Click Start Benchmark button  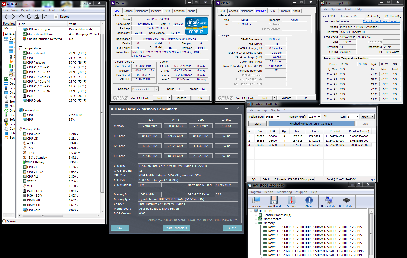click(x=176, y=228)
